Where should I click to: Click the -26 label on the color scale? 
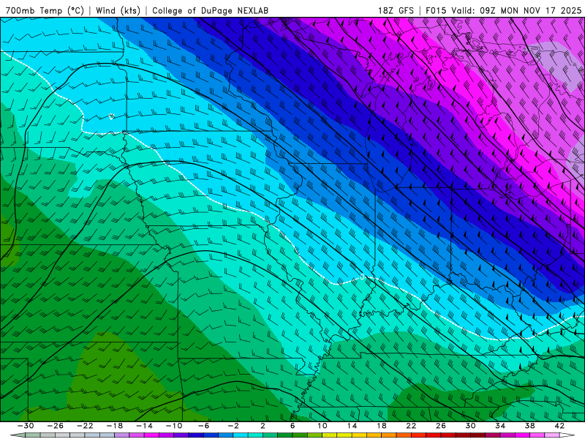56,426
